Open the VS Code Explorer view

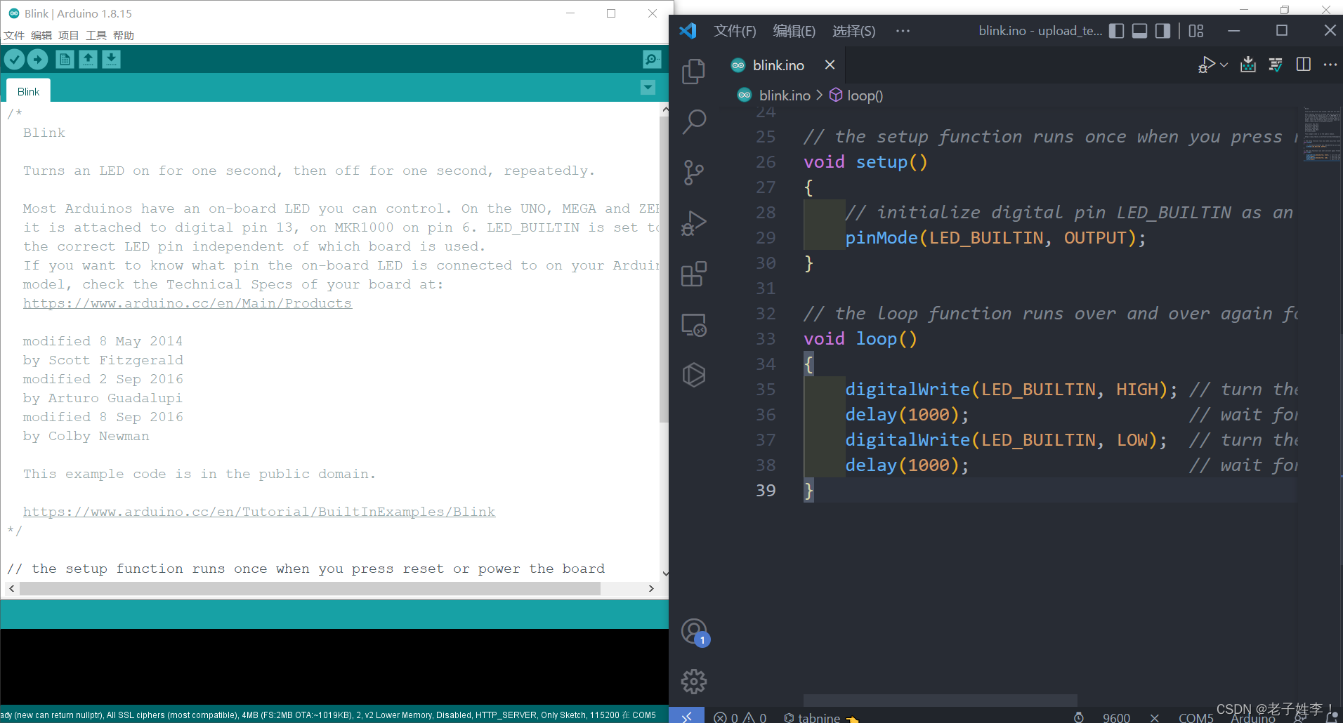(694, 72)
